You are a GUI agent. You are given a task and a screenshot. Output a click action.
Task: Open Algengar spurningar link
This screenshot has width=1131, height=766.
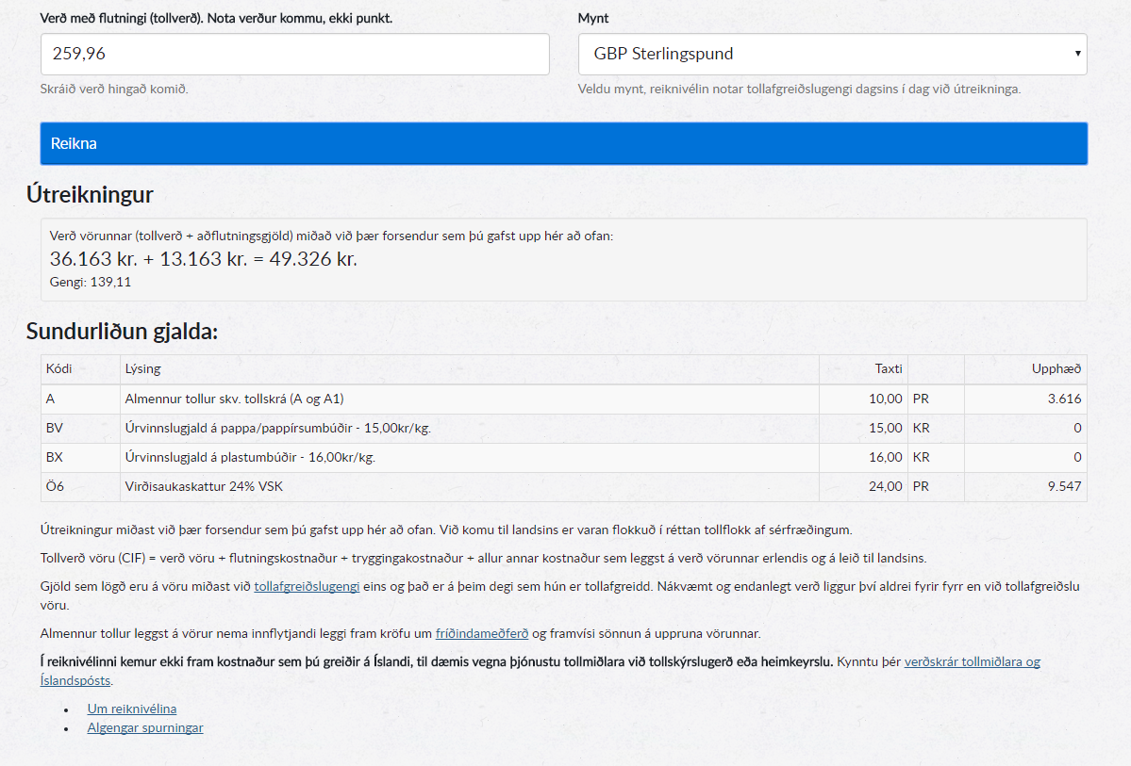(x=145, y=727)
